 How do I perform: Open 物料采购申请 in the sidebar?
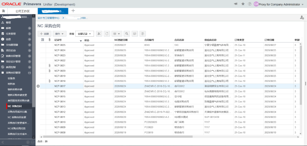coord(15,89)
